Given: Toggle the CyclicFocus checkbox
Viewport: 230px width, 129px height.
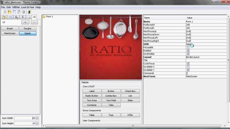Looking at the screenshot, I should pos(188,64).
